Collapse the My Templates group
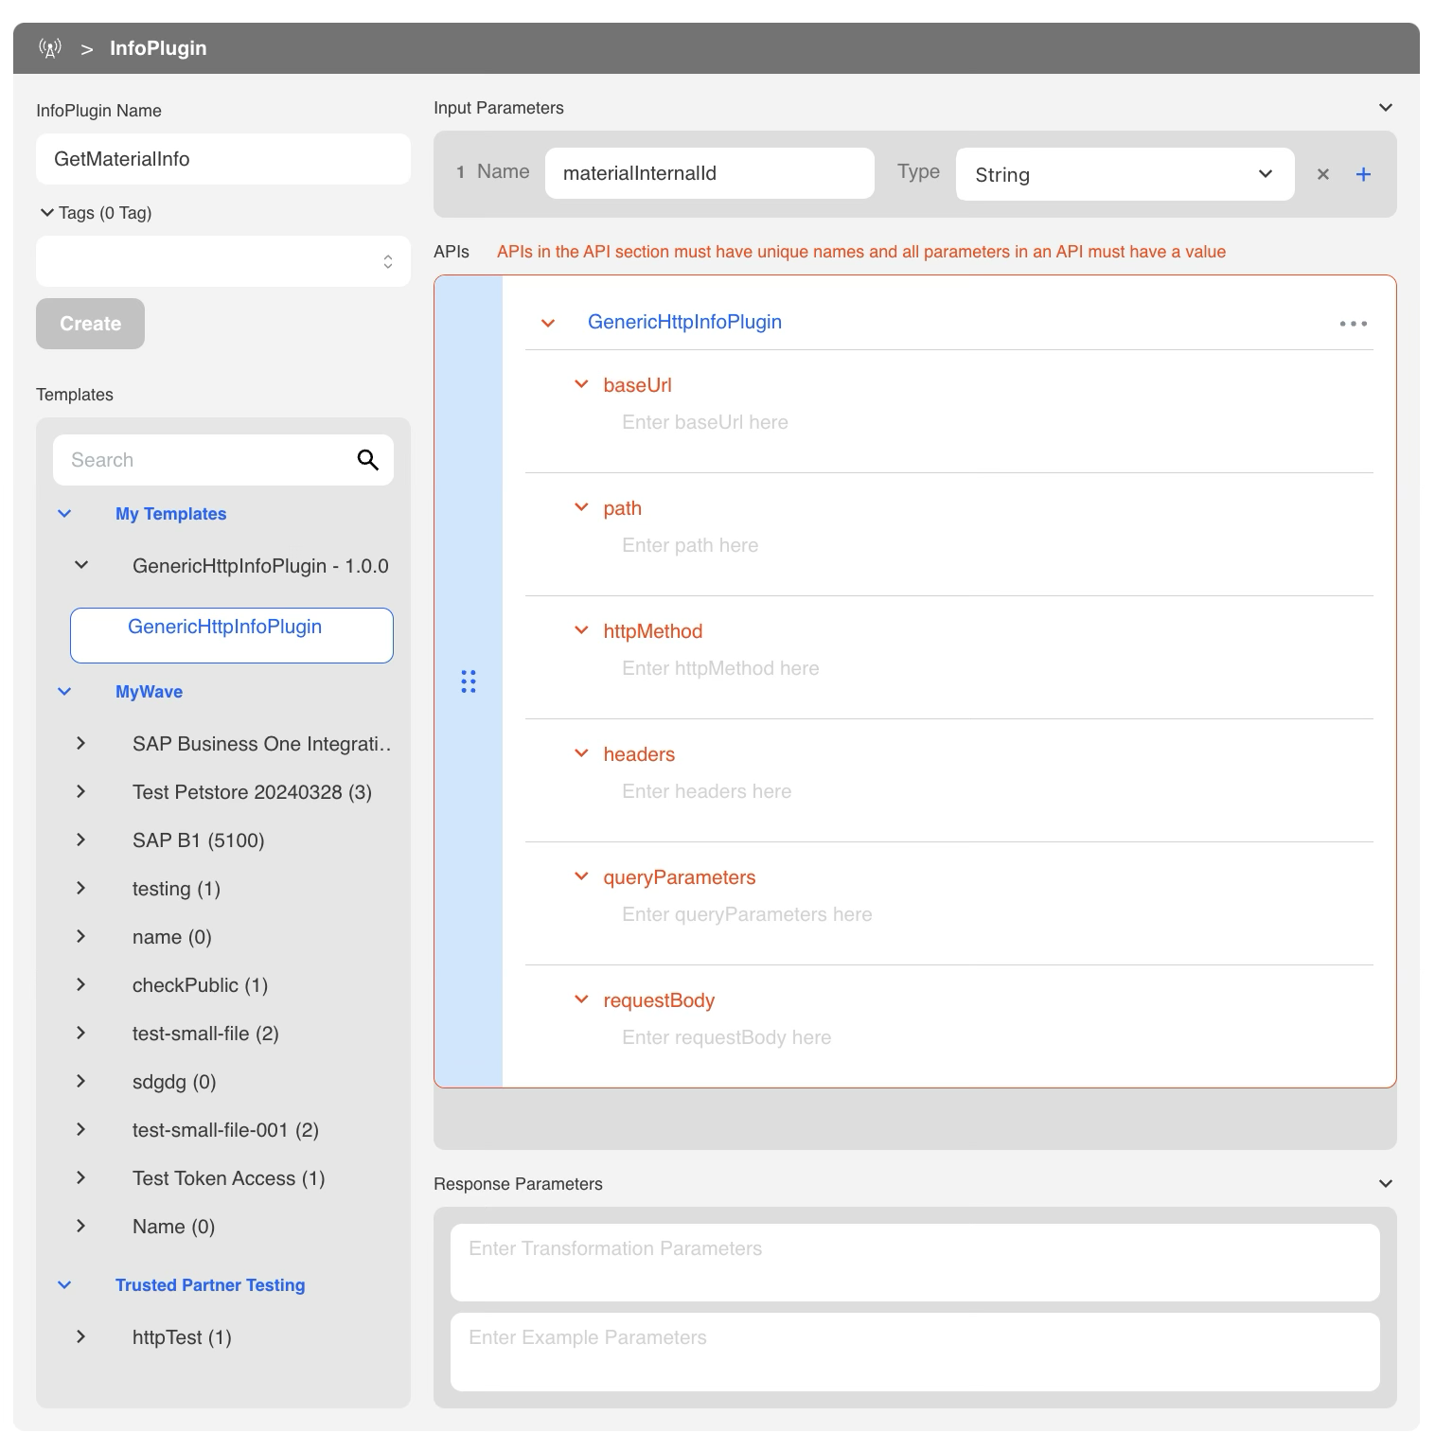This screenshot has height=1450, width=1435. click(x=64, y=514)
